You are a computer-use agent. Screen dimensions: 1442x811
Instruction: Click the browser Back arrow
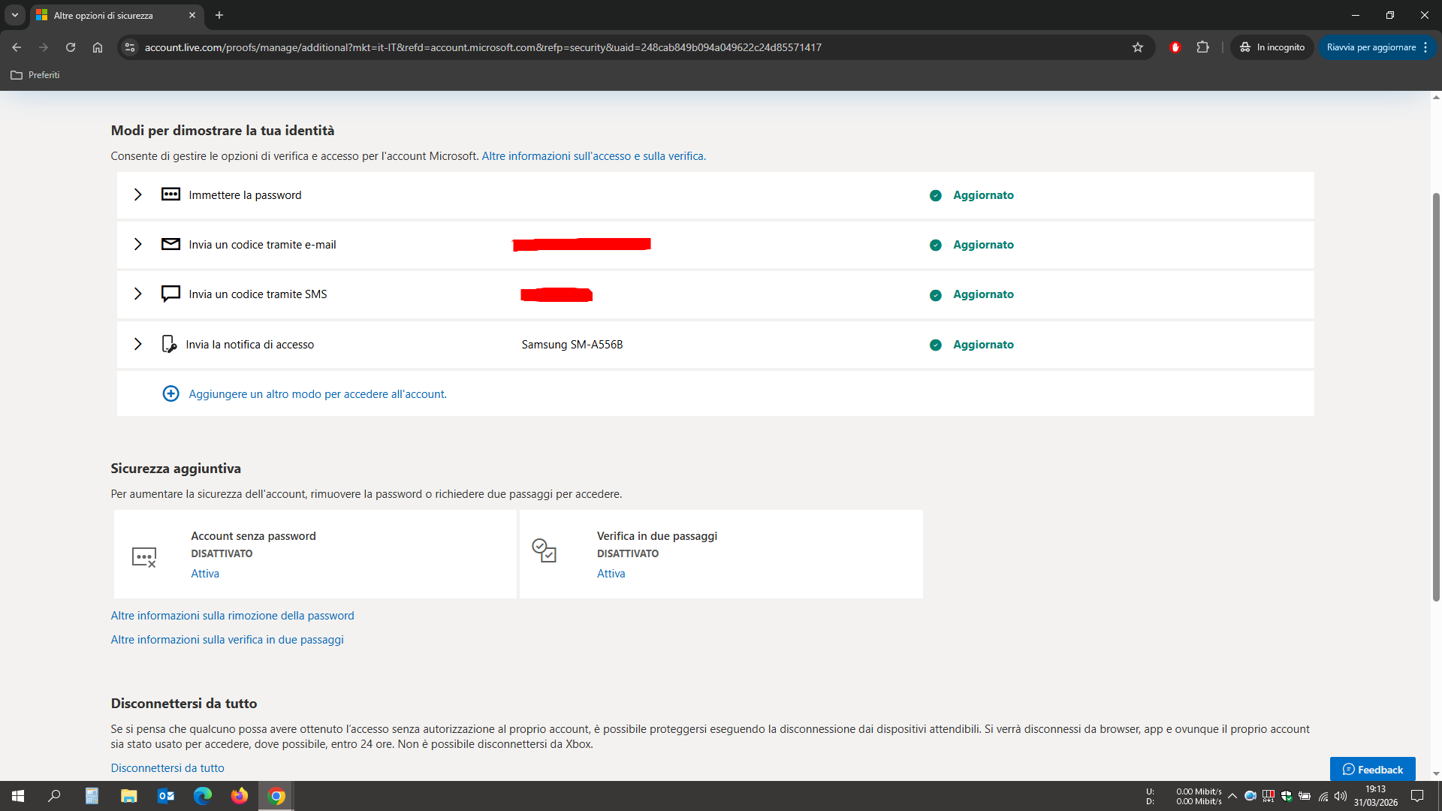[17, 47]
